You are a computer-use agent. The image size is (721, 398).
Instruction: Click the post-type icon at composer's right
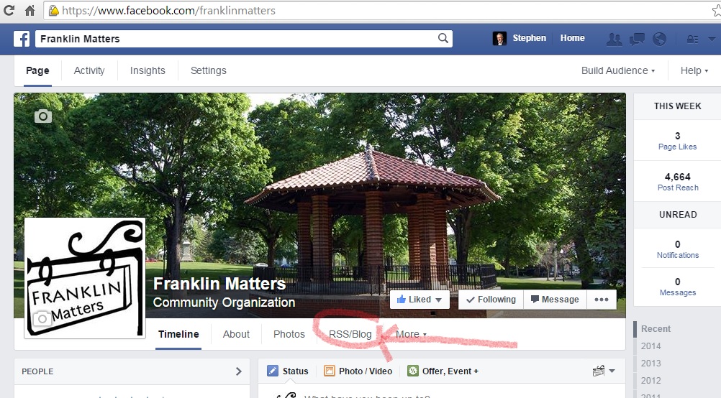(599, 371)
